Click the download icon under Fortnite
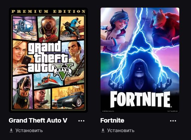 103,130
